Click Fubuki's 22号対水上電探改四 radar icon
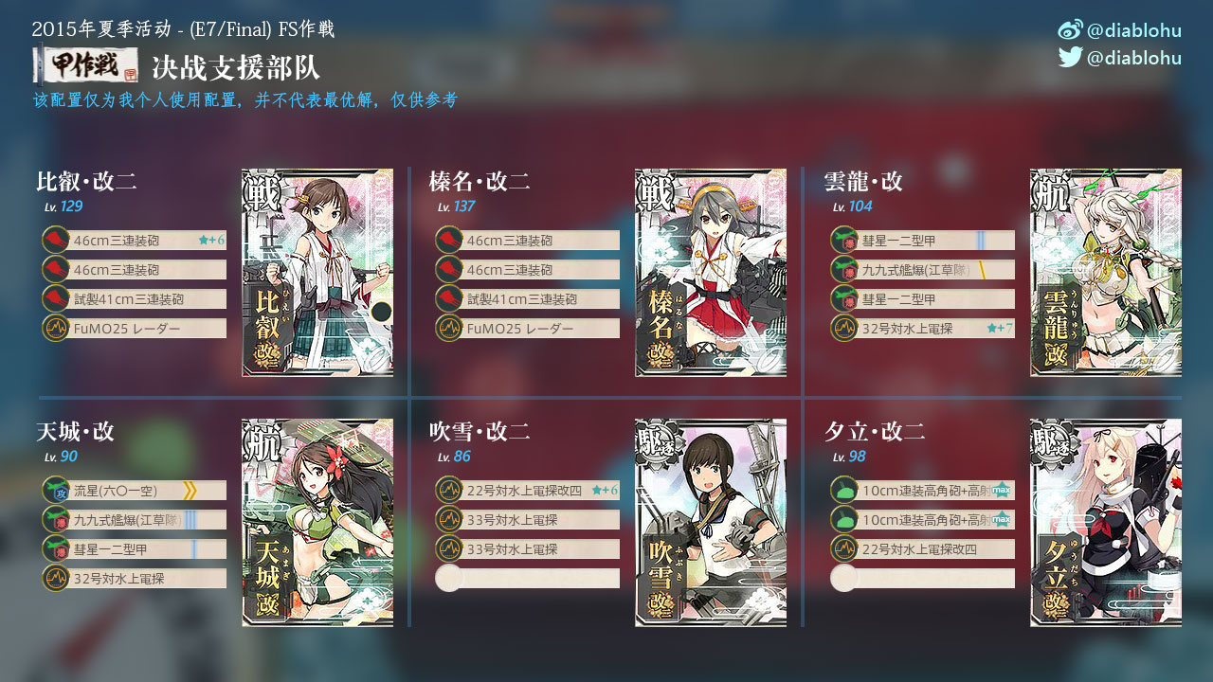 tap(449, 490)
